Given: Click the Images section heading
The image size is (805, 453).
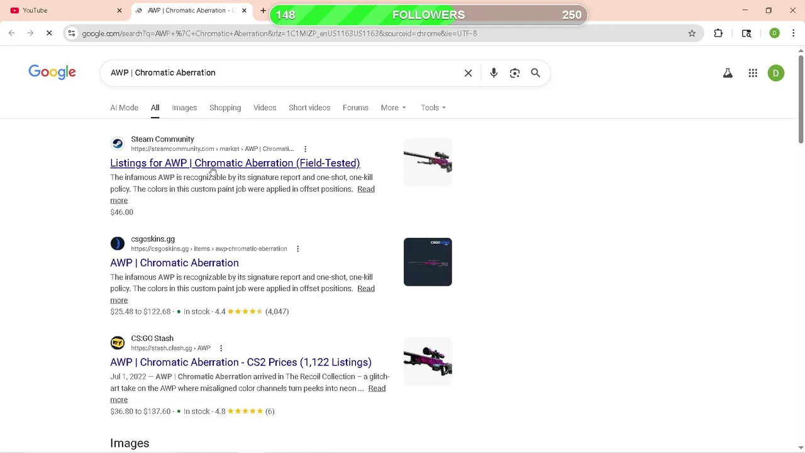Looking at the screenshot, I should click(x=130, y=443).
